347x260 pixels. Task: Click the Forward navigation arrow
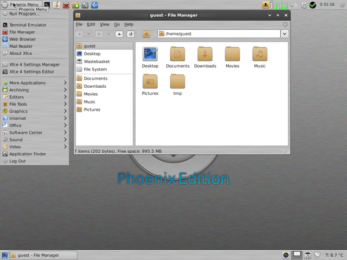point(99,34)
